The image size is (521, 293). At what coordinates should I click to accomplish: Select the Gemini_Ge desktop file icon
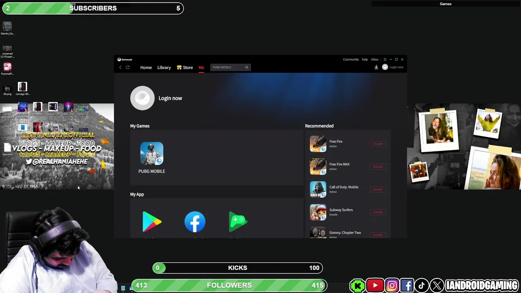pos(7,27)
